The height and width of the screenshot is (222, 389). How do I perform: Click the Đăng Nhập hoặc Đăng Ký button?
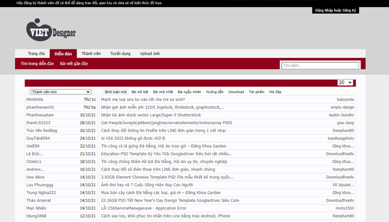coord(335,11)
